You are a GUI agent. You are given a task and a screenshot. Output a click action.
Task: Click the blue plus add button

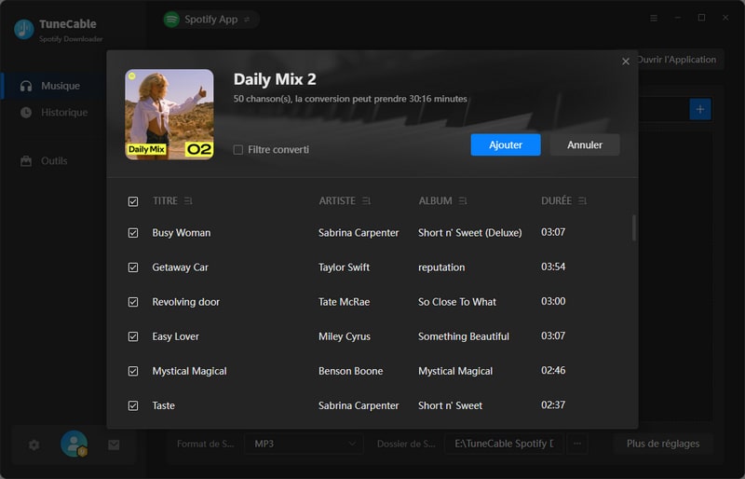point(699,110)
